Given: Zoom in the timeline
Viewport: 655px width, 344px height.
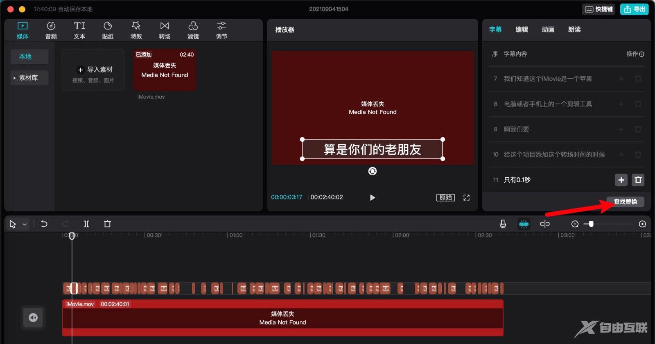Looking at the screenshot, I should [642, 224].
